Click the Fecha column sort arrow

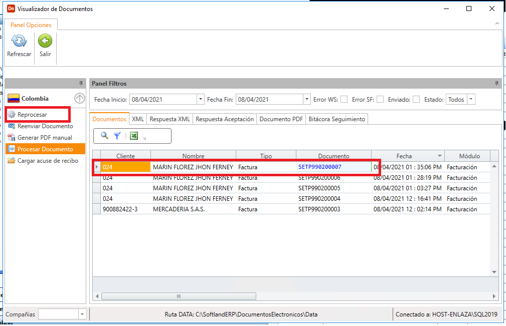439,156
